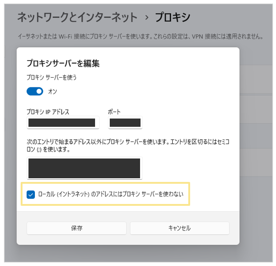
Task: Click the プロキシ IP アドレス input field
Action: click(62, 123)
